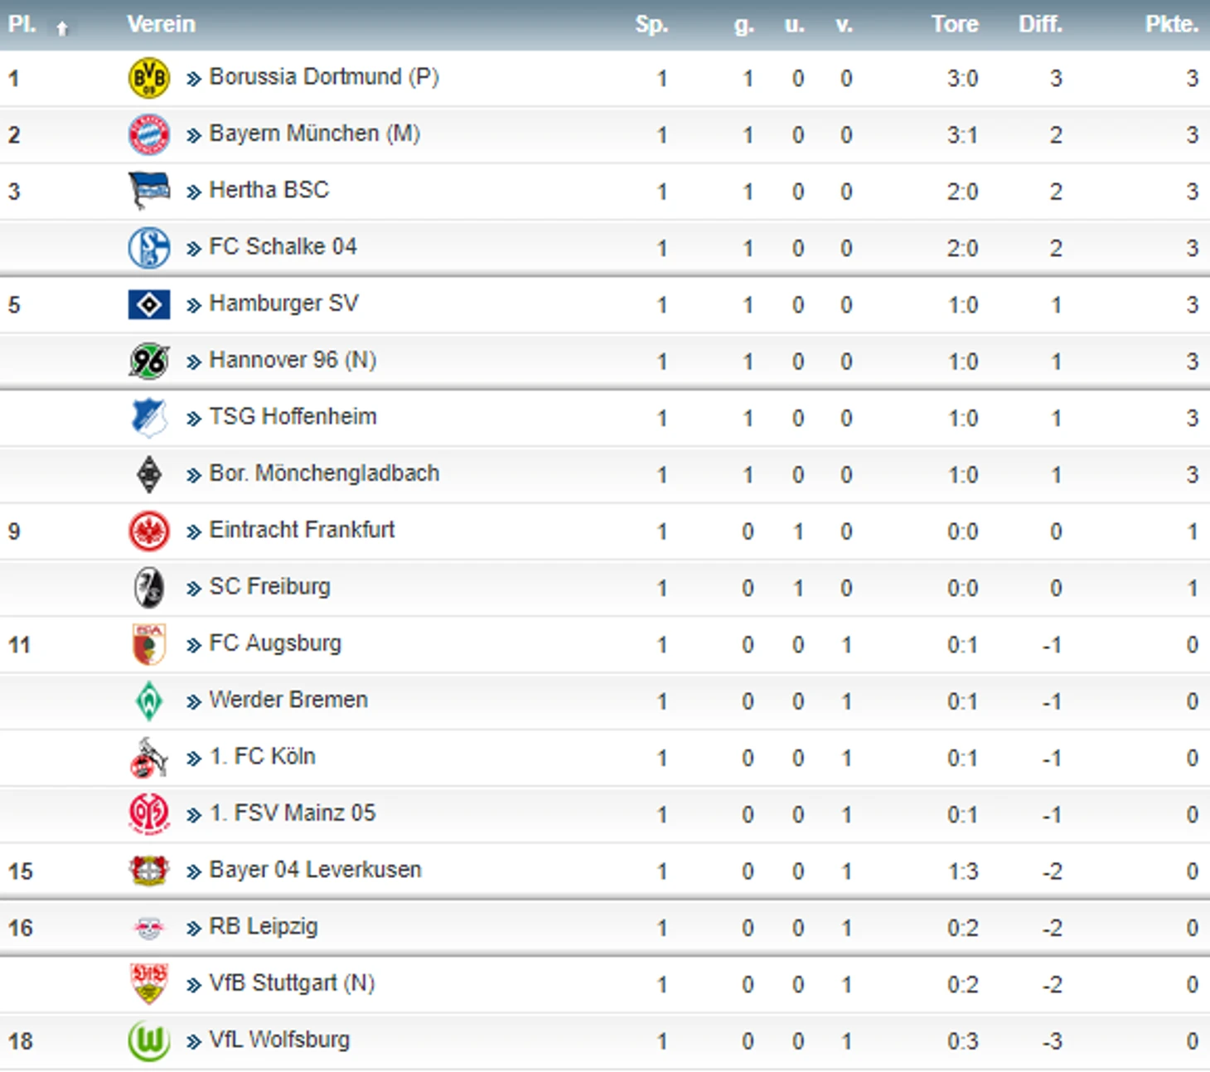Open the Bayer 04 Leverkusen link
1210x1072 pixels.
tap(315, 870)
